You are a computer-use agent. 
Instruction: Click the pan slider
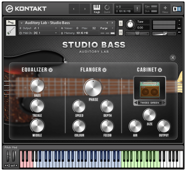pos(137,34)
